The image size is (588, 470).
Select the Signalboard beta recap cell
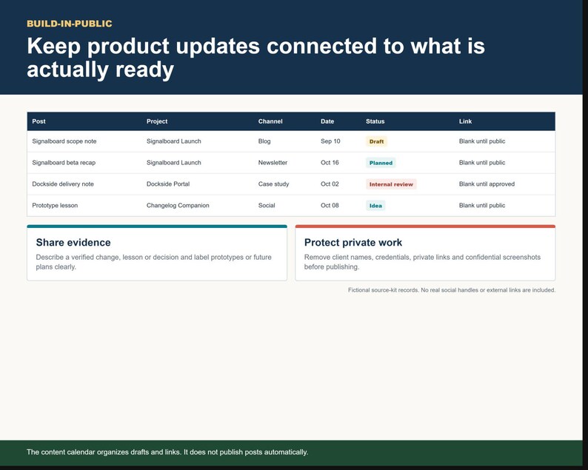click(64, 163)
